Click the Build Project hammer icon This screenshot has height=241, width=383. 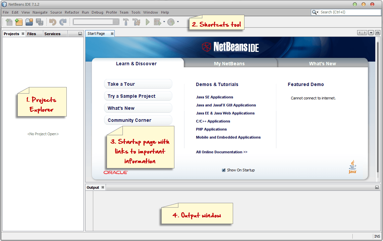coord(126,22)
